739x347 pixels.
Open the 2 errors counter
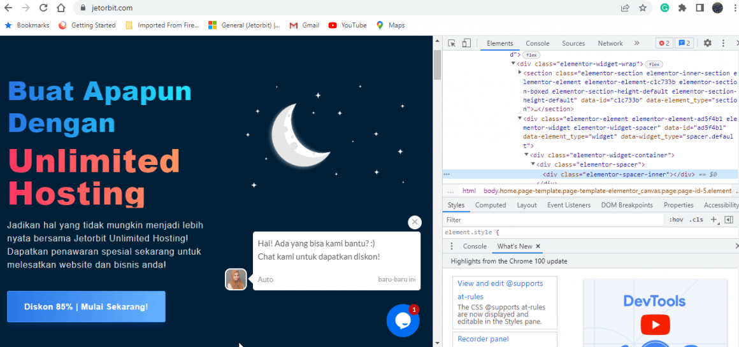664,43
